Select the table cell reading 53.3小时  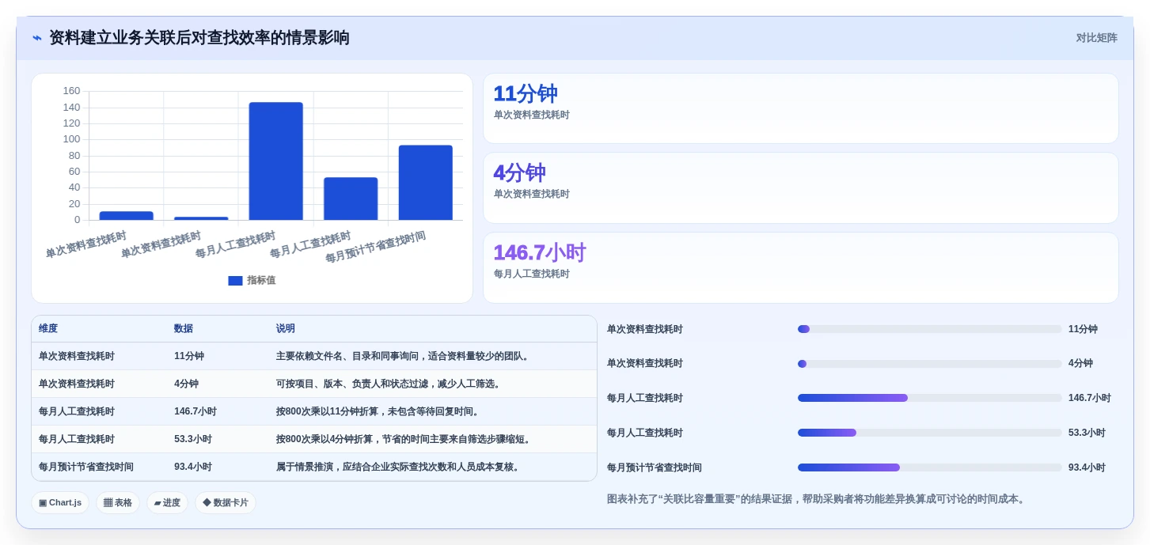point(193,440)
